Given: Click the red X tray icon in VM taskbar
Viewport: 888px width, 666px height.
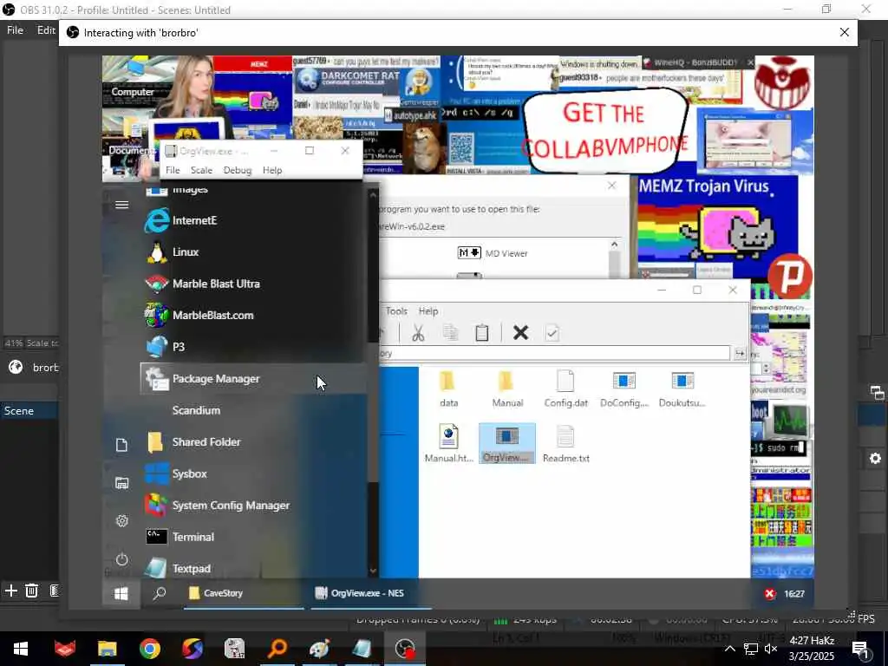Looking at the screenshot, I should pos(770,593).
